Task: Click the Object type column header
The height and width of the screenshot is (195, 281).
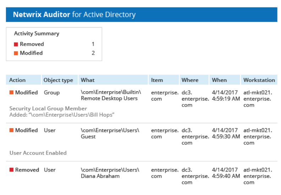Action: 60,80
